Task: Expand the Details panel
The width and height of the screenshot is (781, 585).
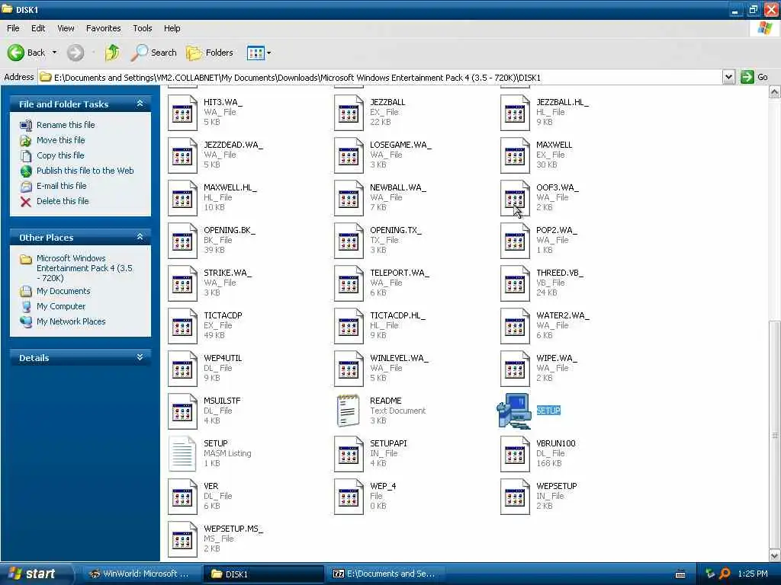Action: pos(140,357)
